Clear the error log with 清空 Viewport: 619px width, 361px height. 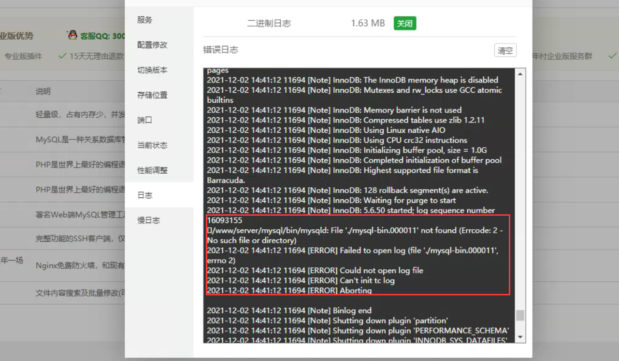pyautogui.click(x=505, y=50)
